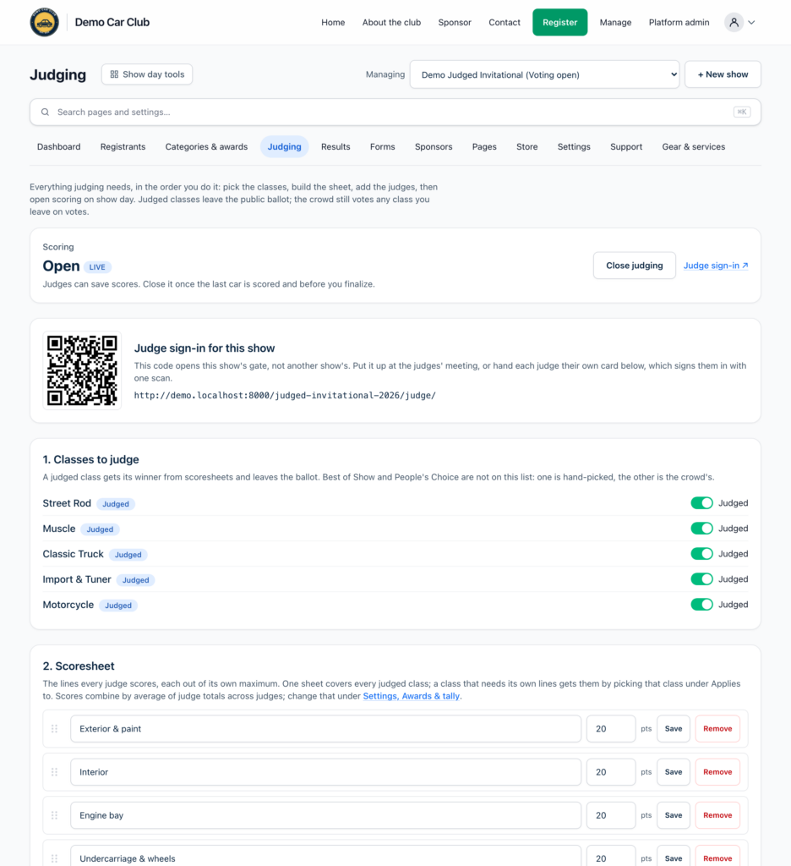Remove the Exterior & paint line
This screenshot has width=791, height=866.
[717, 729]
